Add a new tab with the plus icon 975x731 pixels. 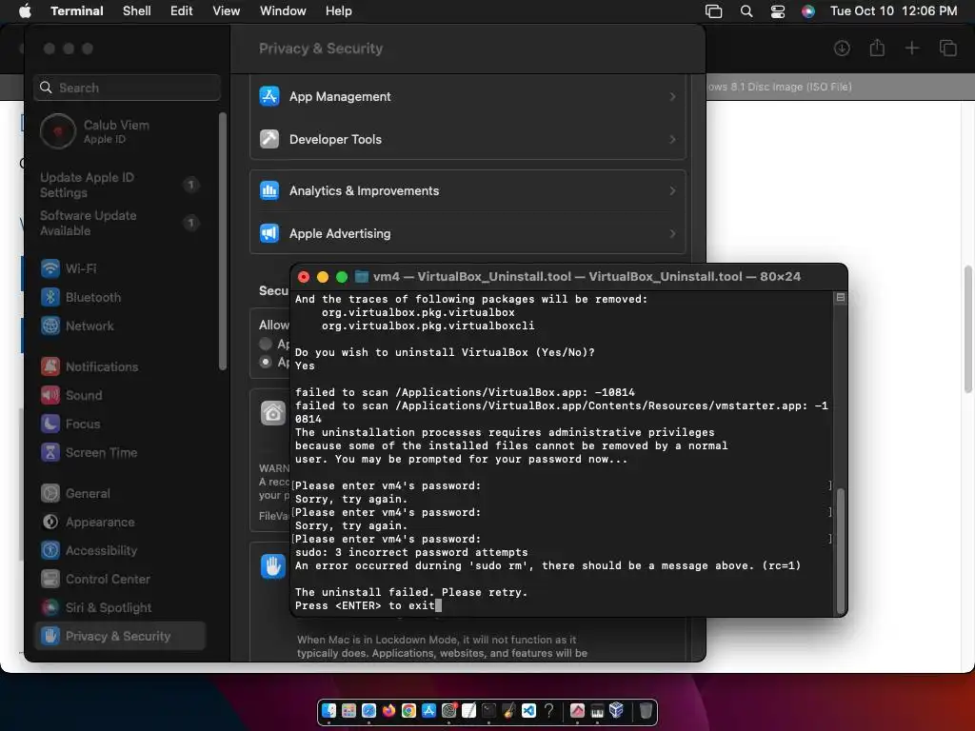912,48
